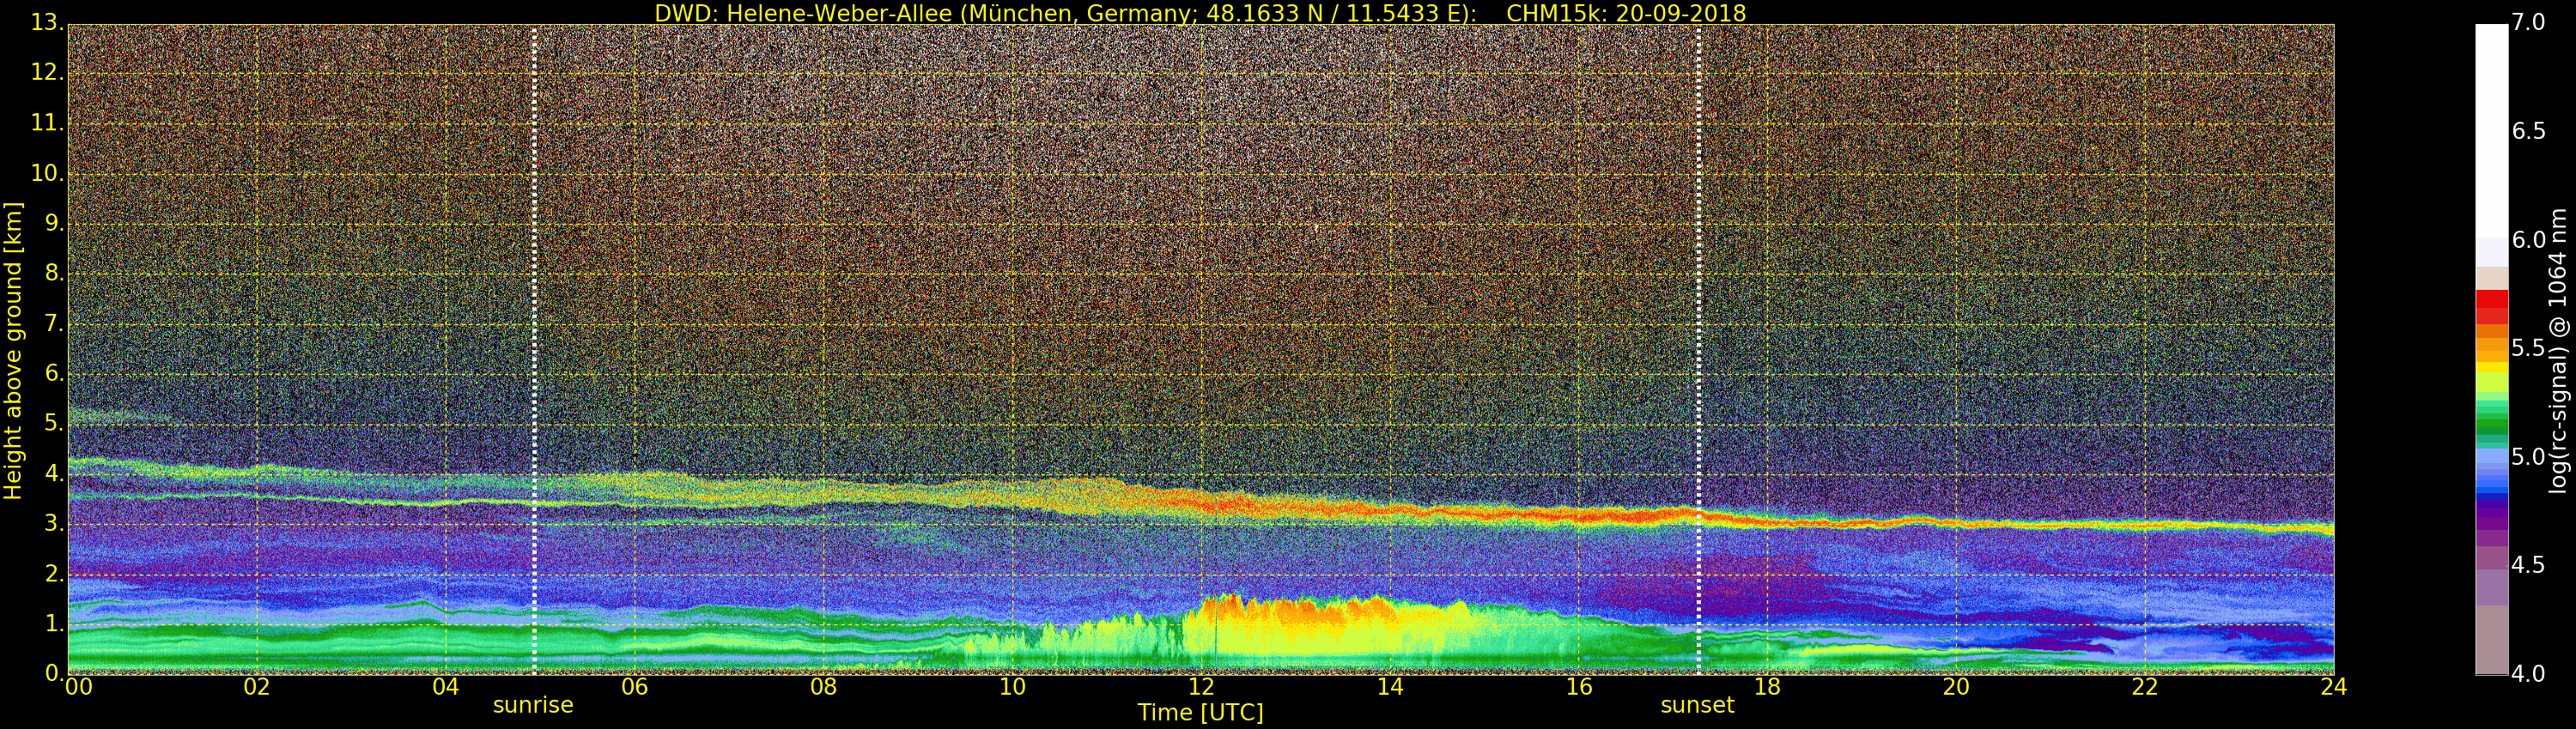Click height axis tick '7.'
The image size is (2576, 729).
click(53, 323)
